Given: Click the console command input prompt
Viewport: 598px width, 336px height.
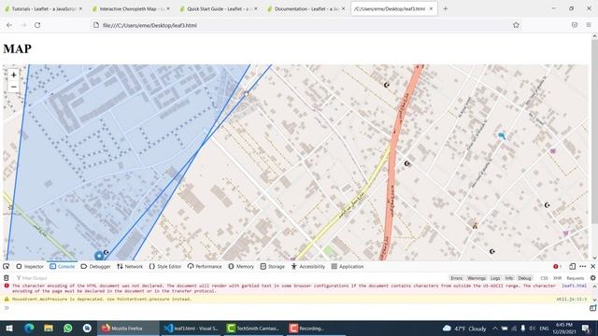Looking at the screenshot, I should [x=297, y=308].
